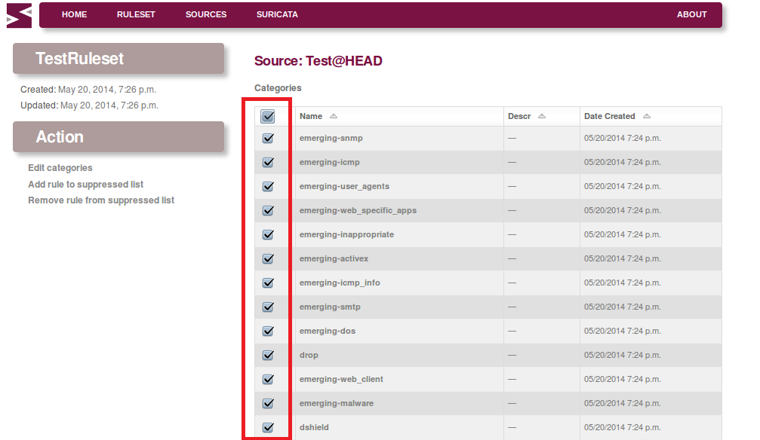Open the emerging-snmp category link

click(x=331, y=138)
